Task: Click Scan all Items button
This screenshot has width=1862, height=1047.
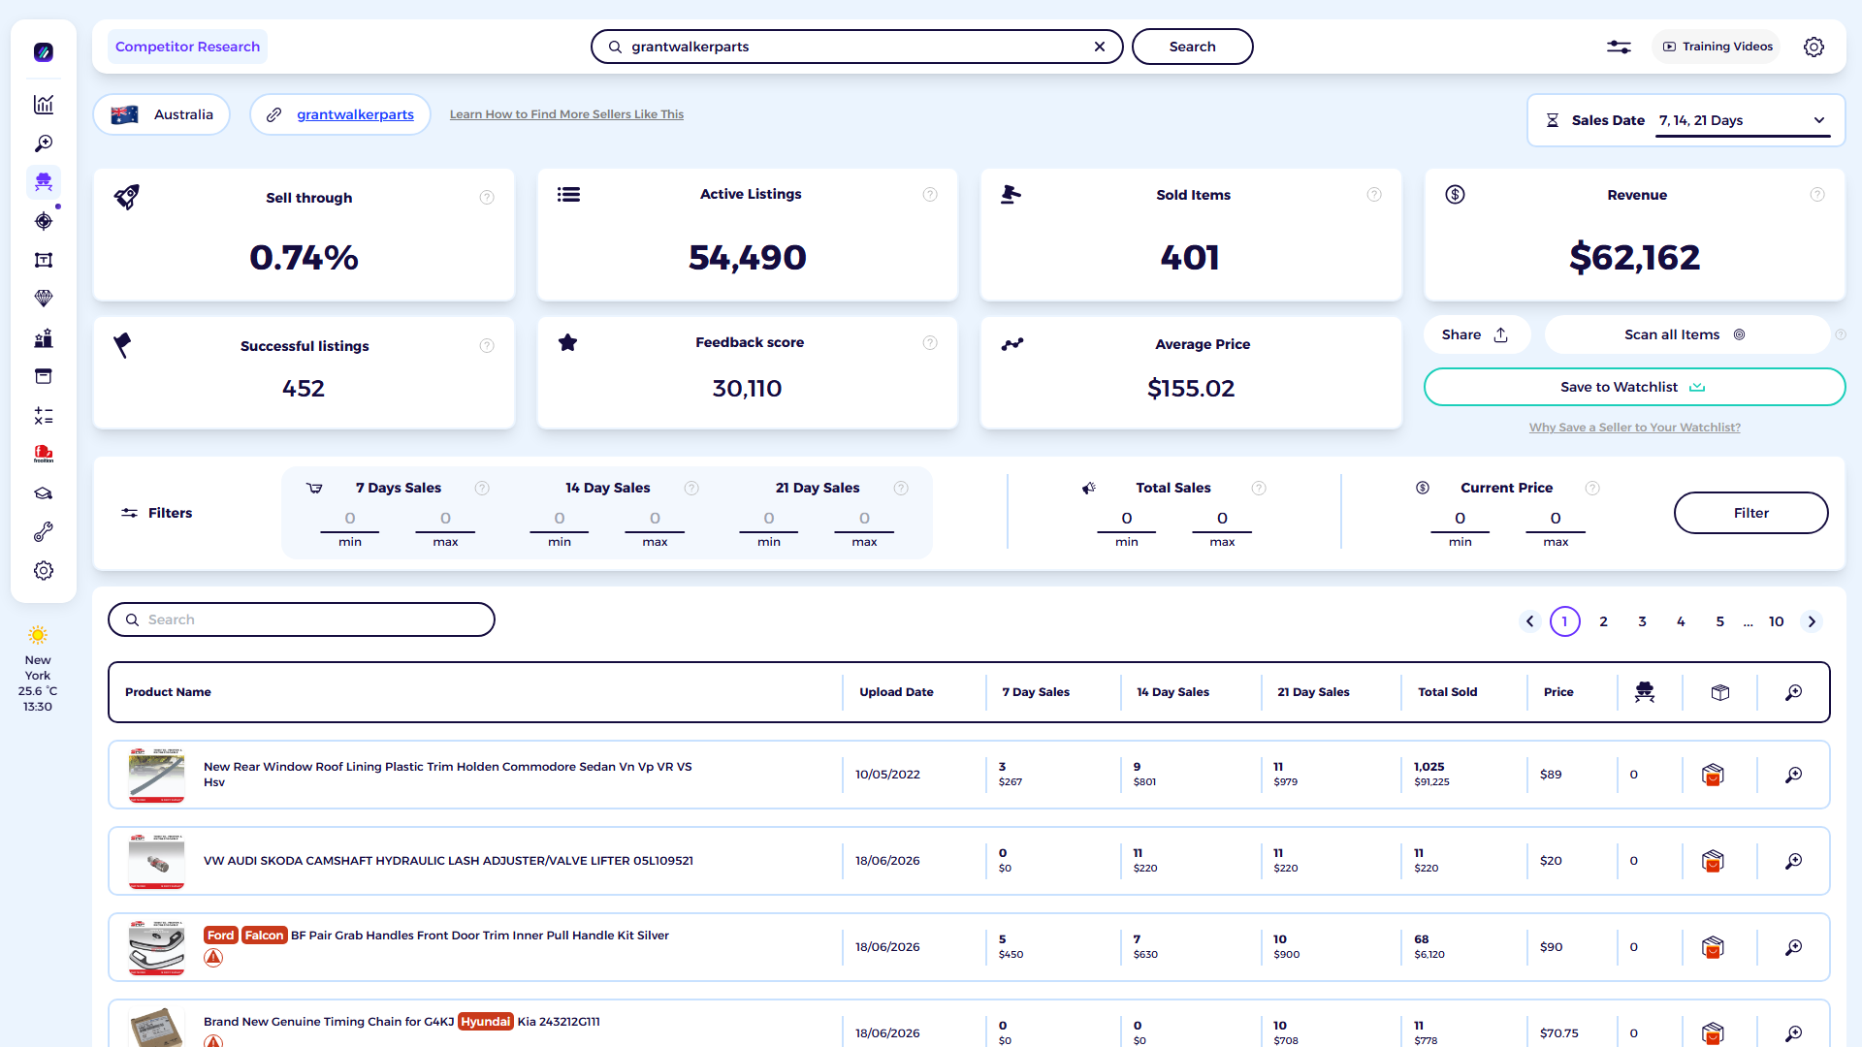Action: [x=1685, y=334]
